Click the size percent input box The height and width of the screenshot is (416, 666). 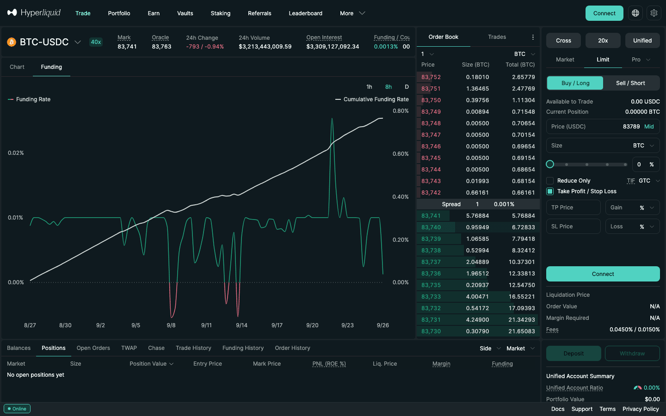[x=646, y=165]
